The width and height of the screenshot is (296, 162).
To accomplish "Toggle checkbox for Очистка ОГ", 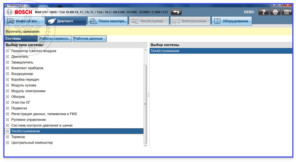I will 7,102.
